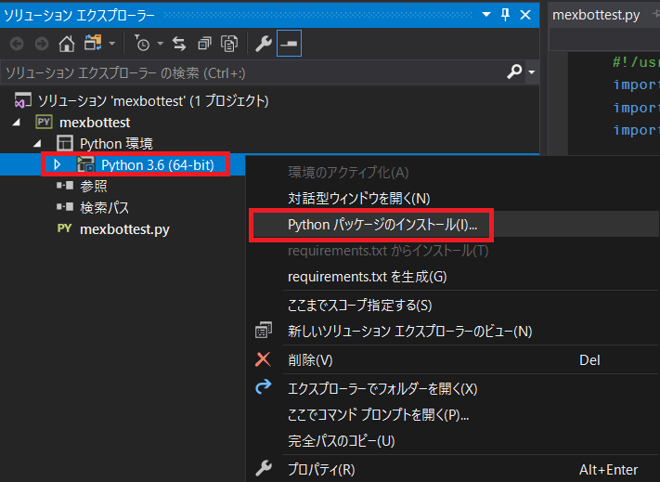The width and height of the screenshot is (660, 482).
Task: Open the search options dropdown arrow
Action: click(x=532, y=72)
